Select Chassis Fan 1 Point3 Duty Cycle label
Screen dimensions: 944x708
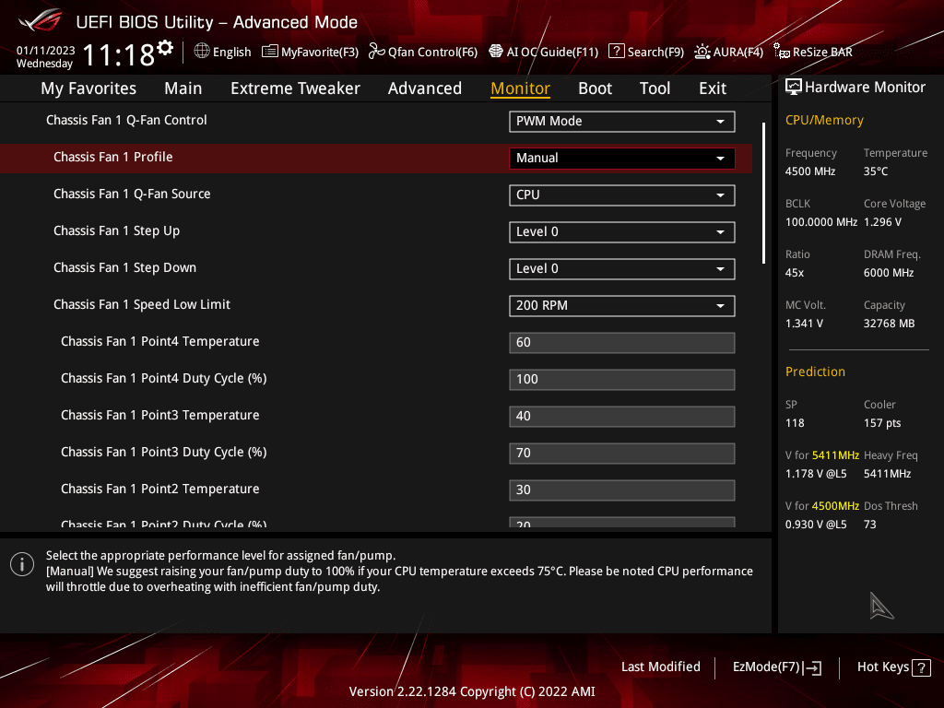[164, 452]
